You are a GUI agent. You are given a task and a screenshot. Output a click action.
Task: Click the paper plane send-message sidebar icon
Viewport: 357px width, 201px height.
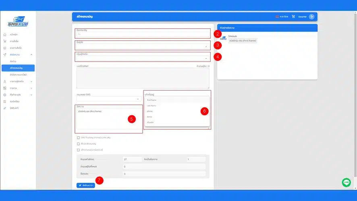pyautogui.click(x=4, y=54)
